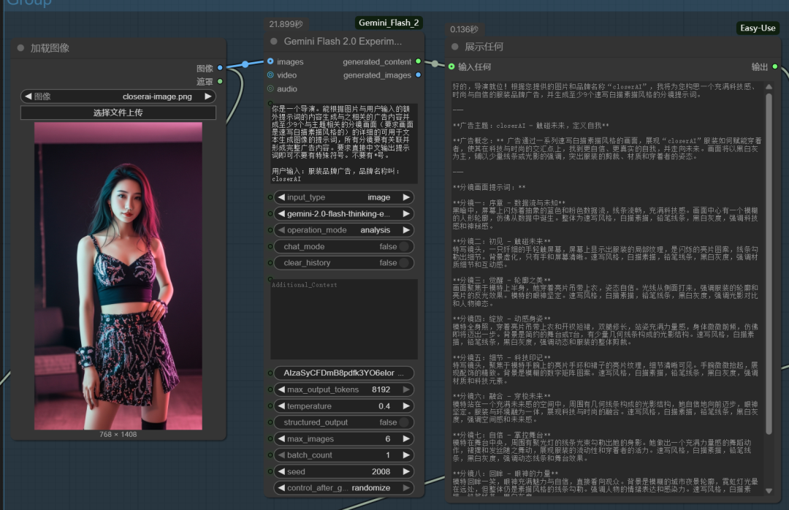This screenshot has width=789, height=510.
Task: Click the loaded woman image preview
Action: pyautogui.click(x=118, y=276)
